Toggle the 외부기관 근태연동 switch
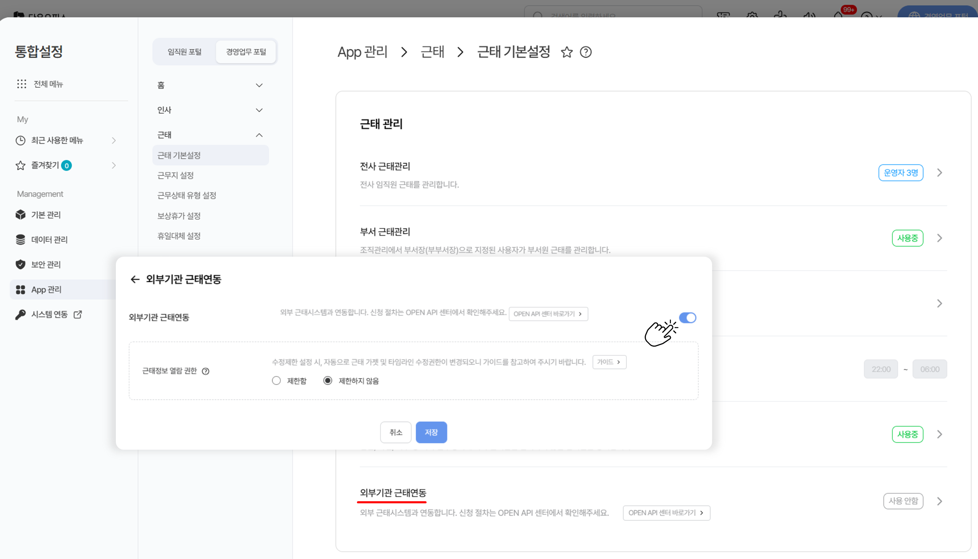 coord(687,318)
